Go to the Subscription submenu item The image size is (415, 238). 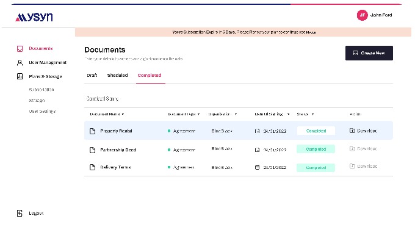click(41, 90)
